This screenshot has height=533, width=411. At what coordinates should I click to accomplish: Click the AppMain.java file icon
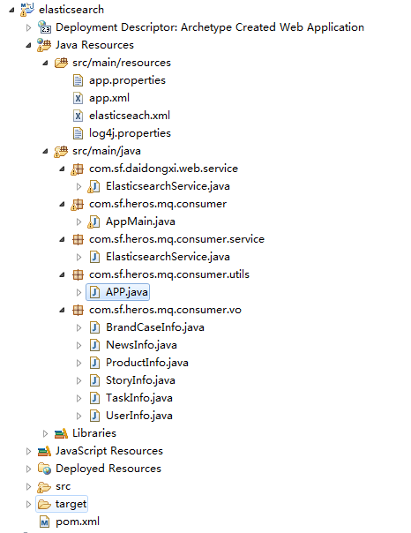[x=93, y=221]
